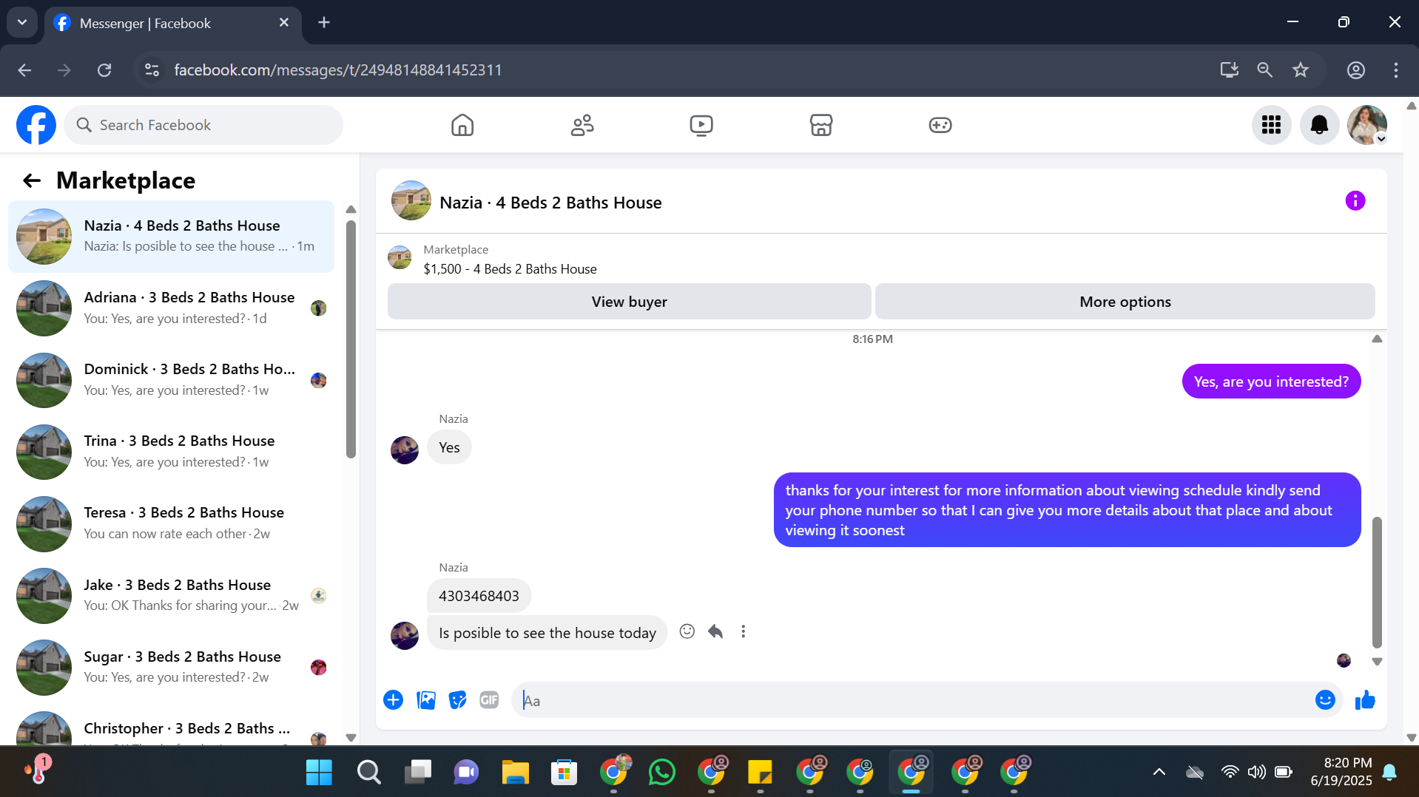The height and width of the screenshot is (797, 1419).
Task: Open File Explorer from the taskbar
Action: tap(516, 773)
